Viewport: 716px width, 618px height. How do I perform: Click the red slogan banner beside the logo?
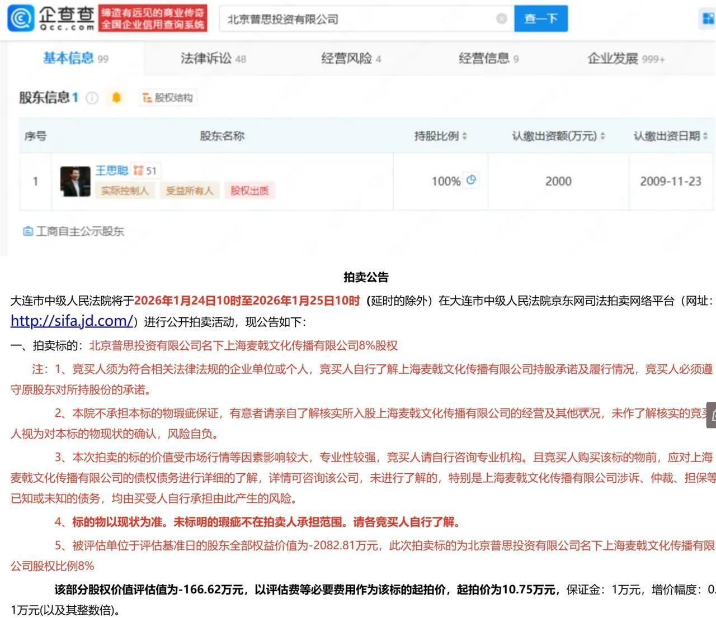(x=153, y=18)
